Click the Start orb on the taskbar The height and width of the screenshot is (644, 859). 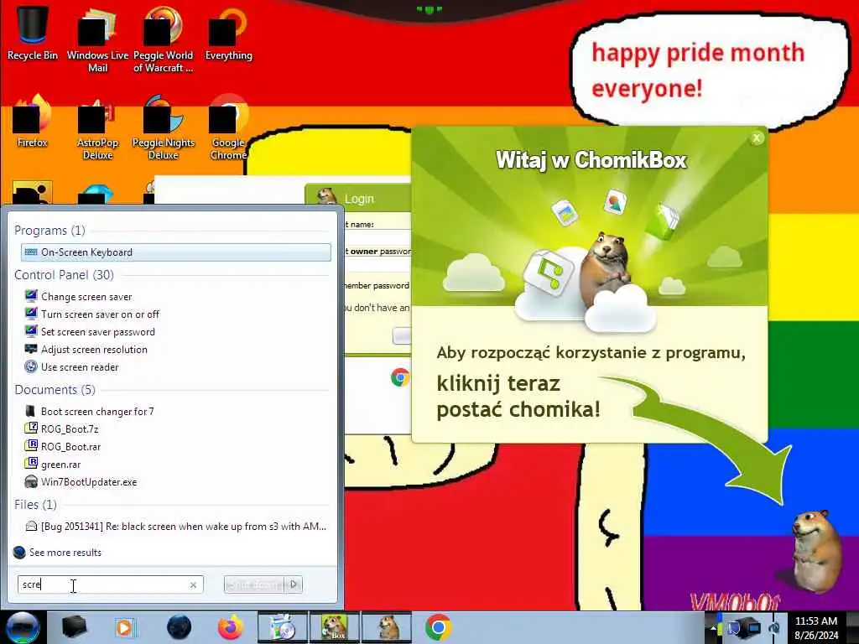click(x=23, y=627)
